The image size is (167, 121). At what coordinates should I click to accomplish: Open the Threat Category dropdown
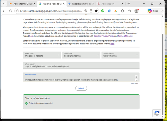click(x=121, y=55)
